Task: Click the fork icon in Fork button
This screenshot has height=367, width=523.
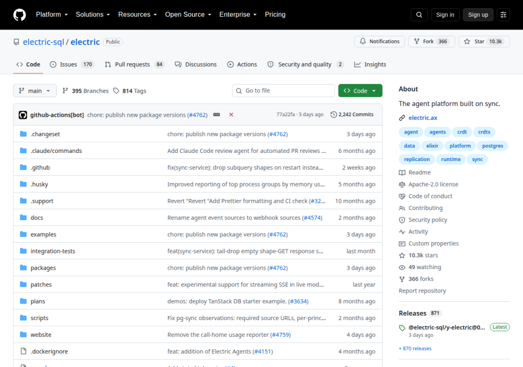Action: (x=417, y=41)
